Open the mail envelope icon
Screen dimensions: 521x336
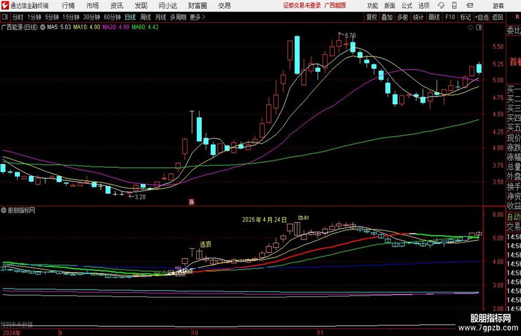tap(470, 6)
